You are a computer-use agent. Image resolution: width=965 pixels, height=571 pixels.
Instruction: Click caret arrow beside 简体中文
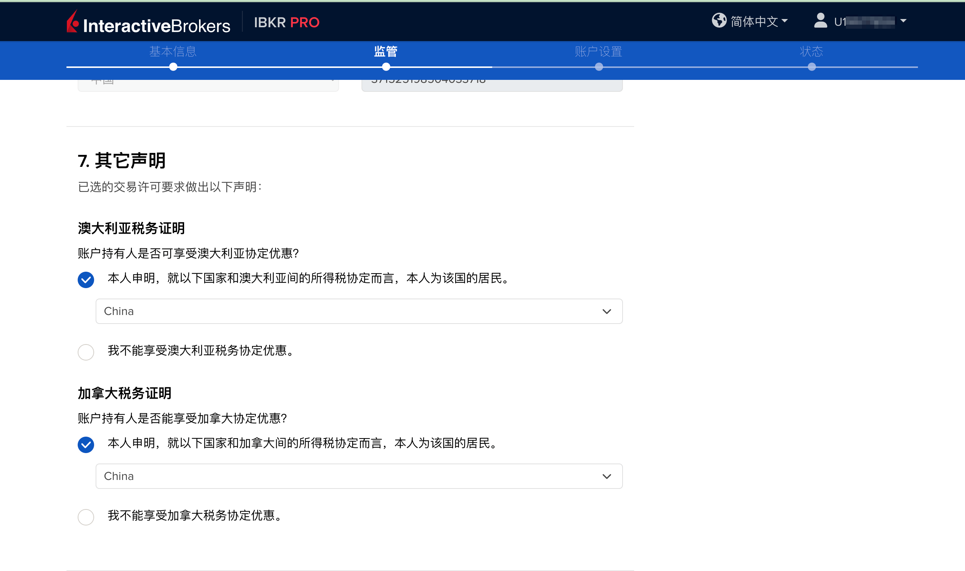785,21
